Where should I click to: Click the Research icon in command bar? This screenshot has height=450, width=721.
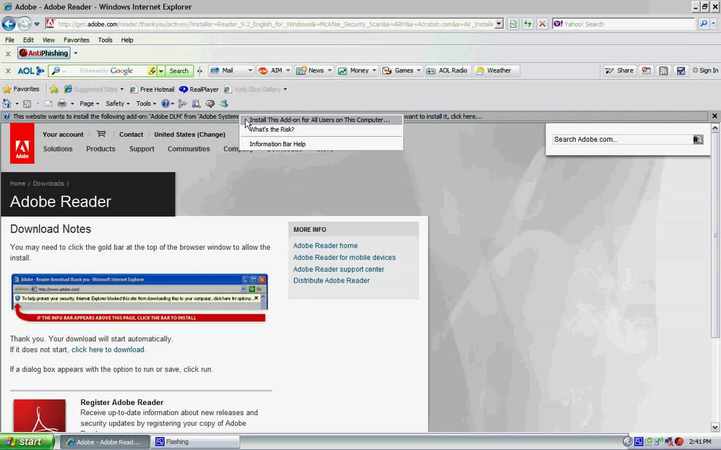pyautogui.click(x=197, y=104)
